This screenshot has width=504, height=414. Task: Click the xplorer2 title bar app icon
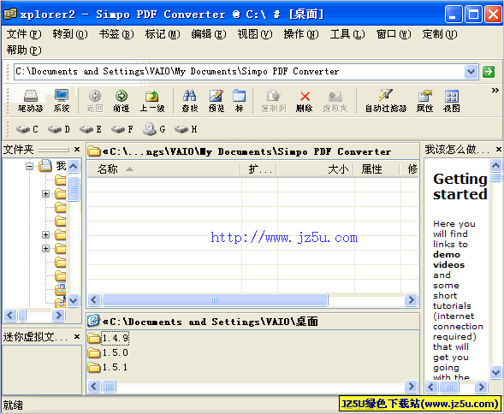pos(10,14)
